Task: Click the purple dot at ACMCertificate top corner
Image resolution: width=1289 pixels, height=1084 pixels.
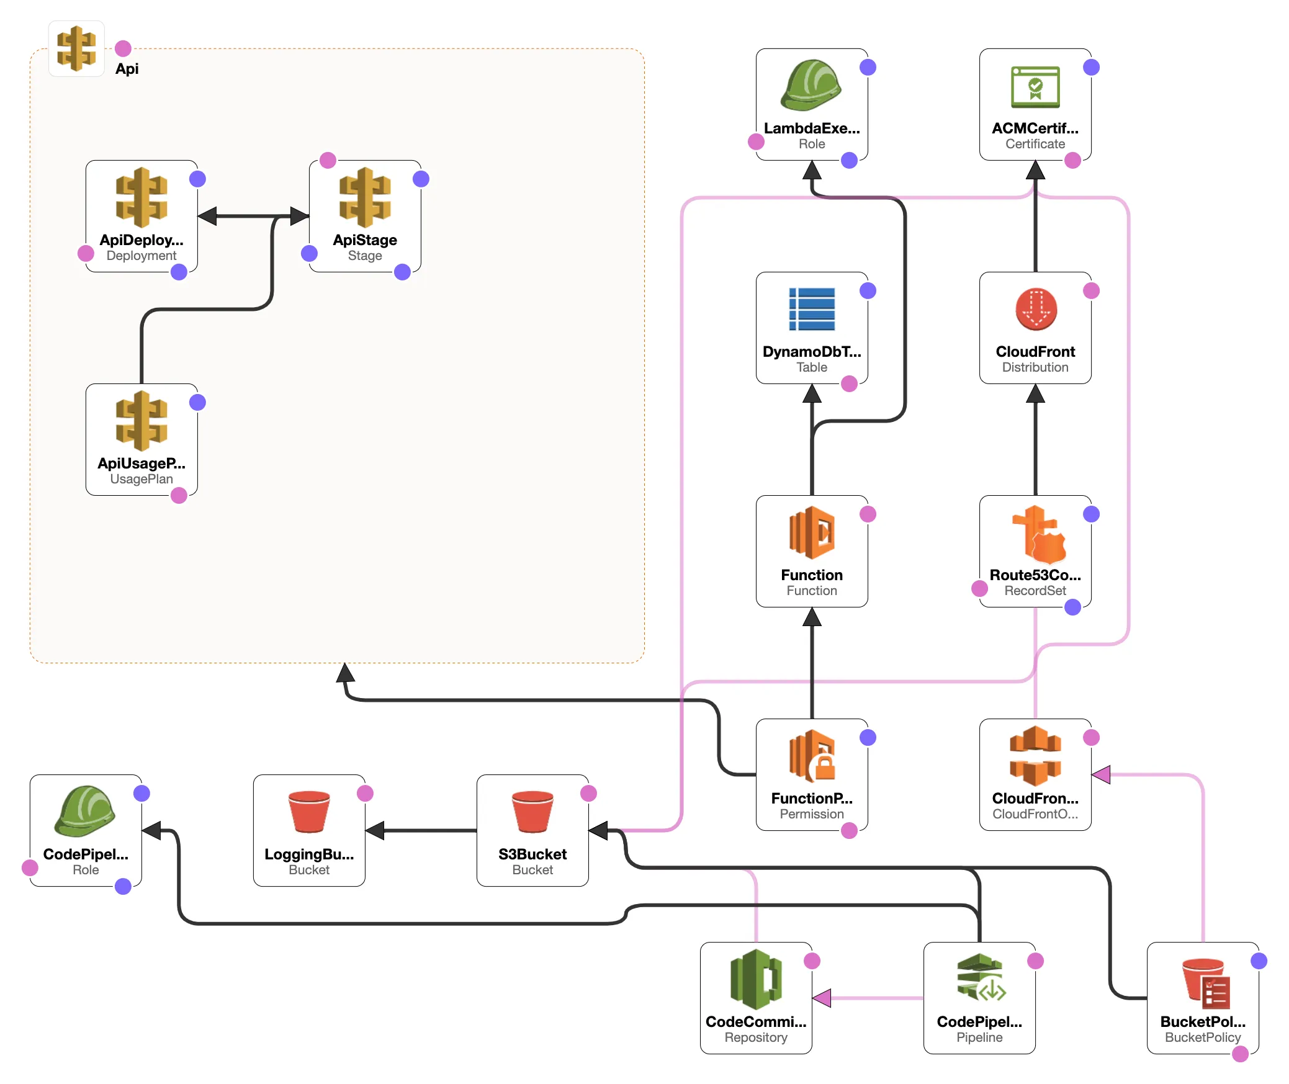Action: tap(1091, 67)
